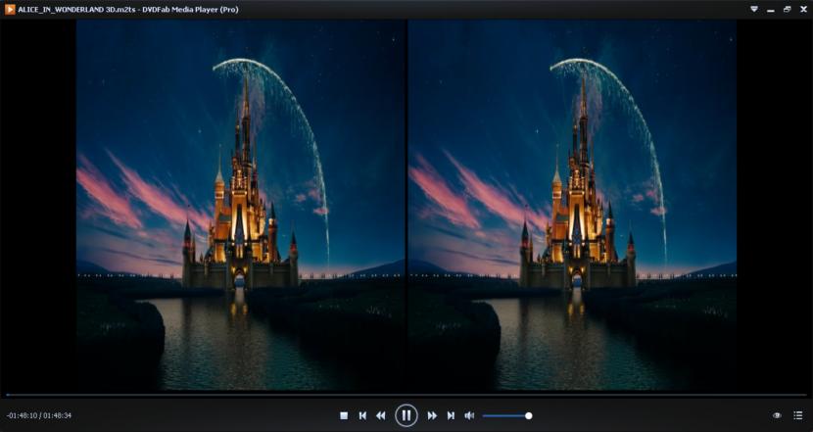
Task: Skip to the next chapter
Action: coord(450,415)
